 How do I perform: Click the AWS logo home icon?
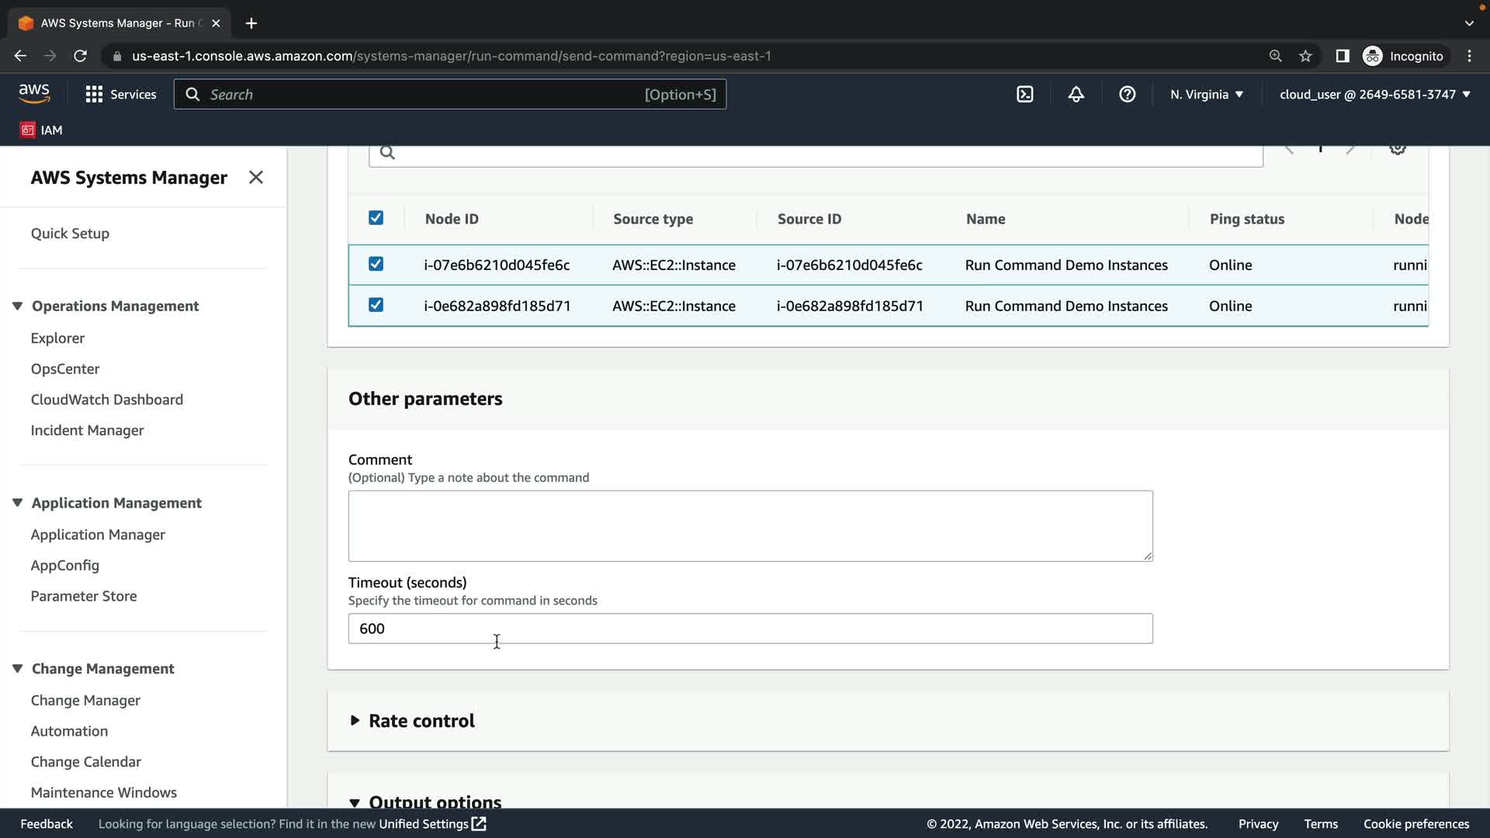point(34,94)
